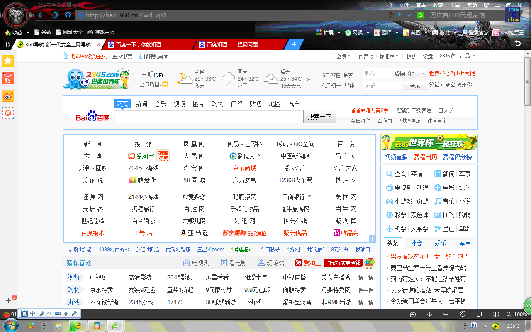Open the favorites star in the left sidebar
This screenshot has height=332, width=531.
(8, 61)
